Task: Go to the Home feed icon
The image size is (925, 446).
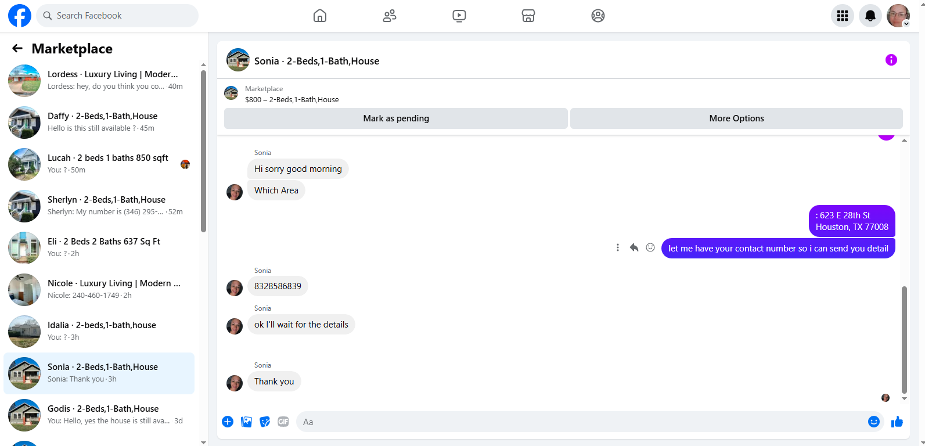Action: [320, 16]
